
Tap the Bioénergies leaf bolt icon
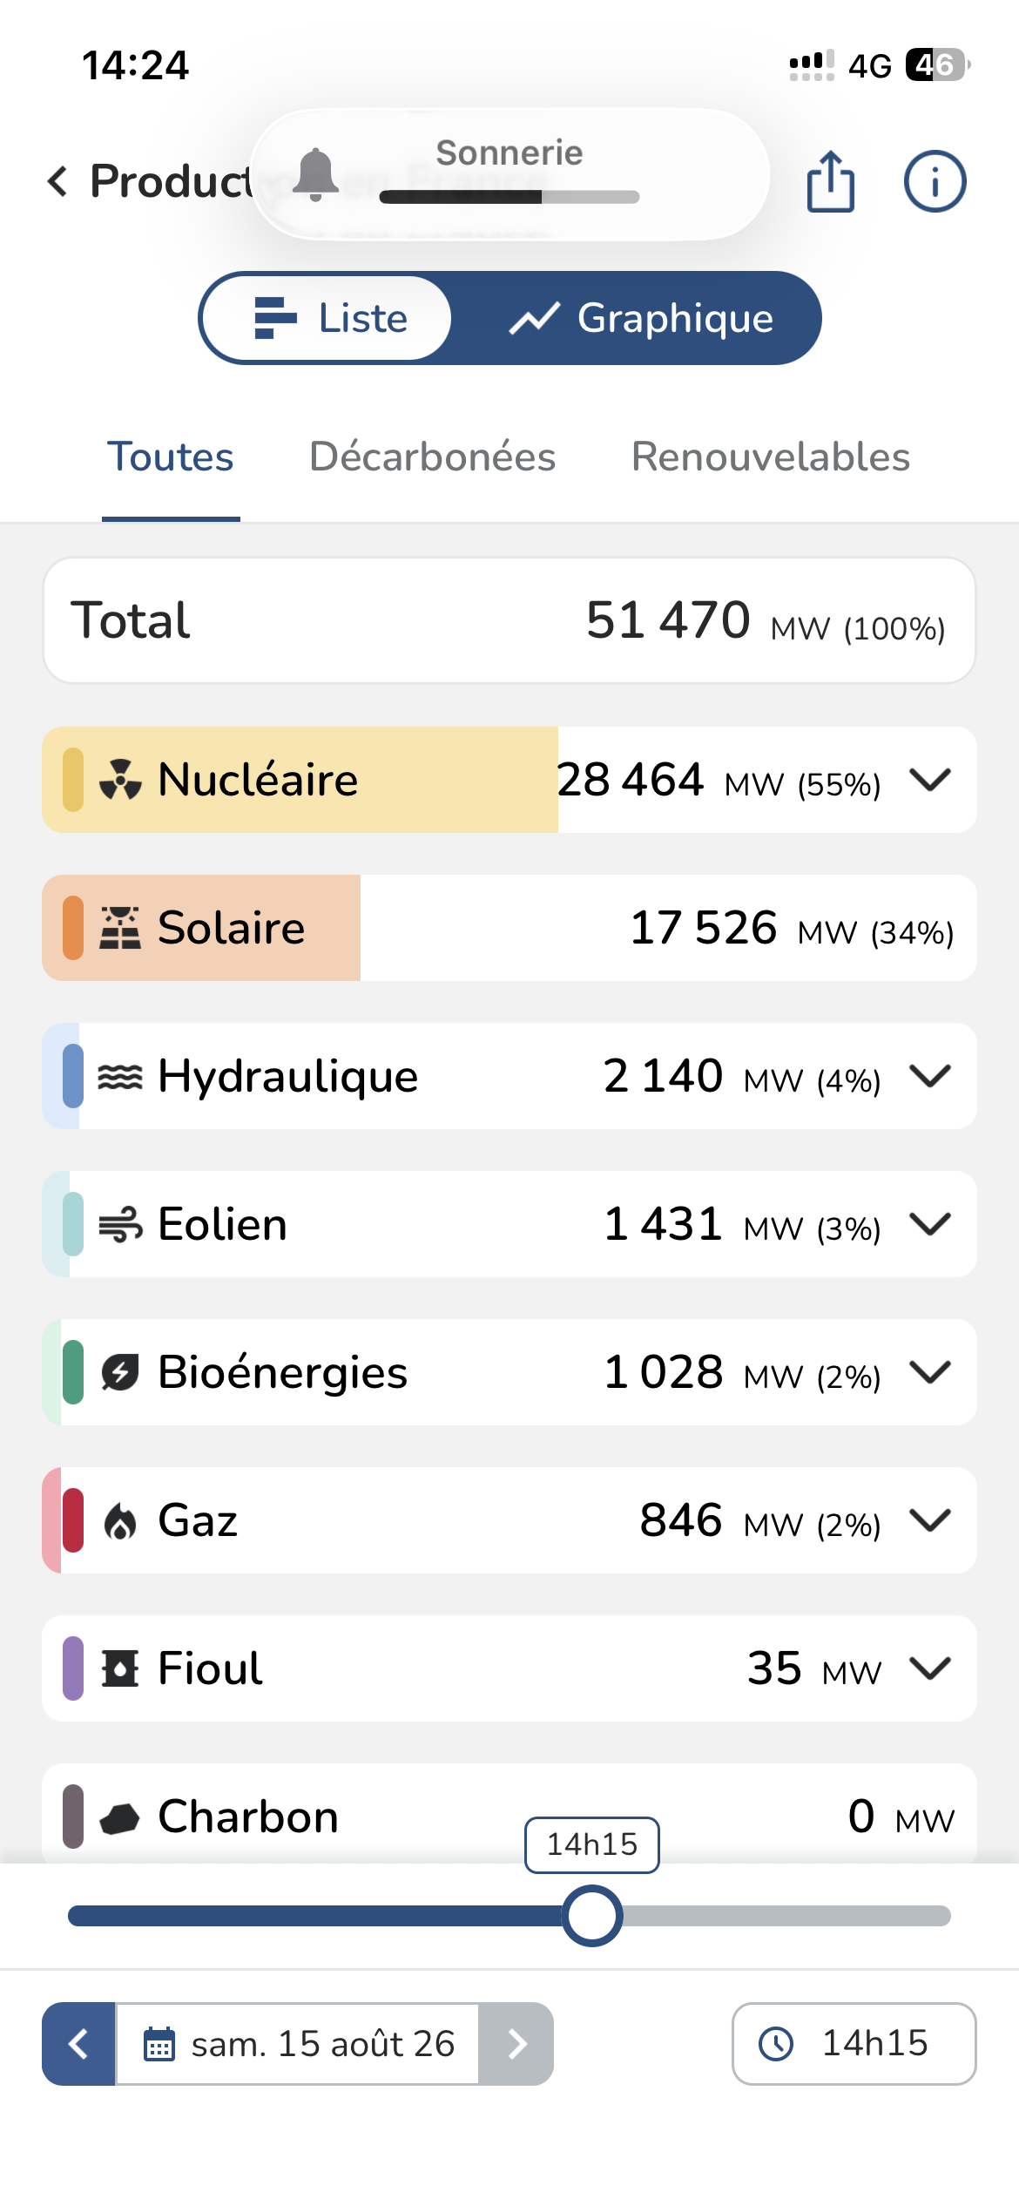point(120,1373)
